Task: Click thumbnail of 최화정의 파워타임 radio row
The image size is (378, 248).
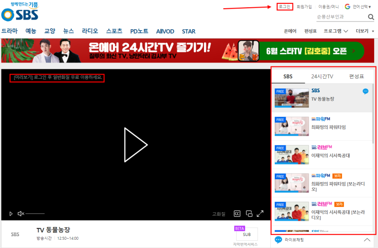Action: [292, 126]
